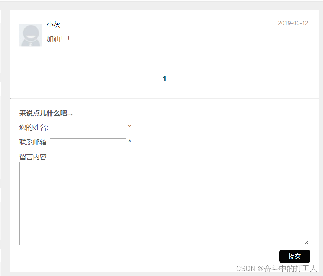The height and width of the screenshot is (276, 323).
Task: Click the 联系邮箱: label
Action: point(34,142)
